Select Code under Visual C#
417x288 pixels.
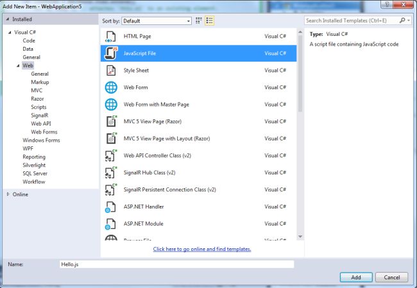pos(29,40)
